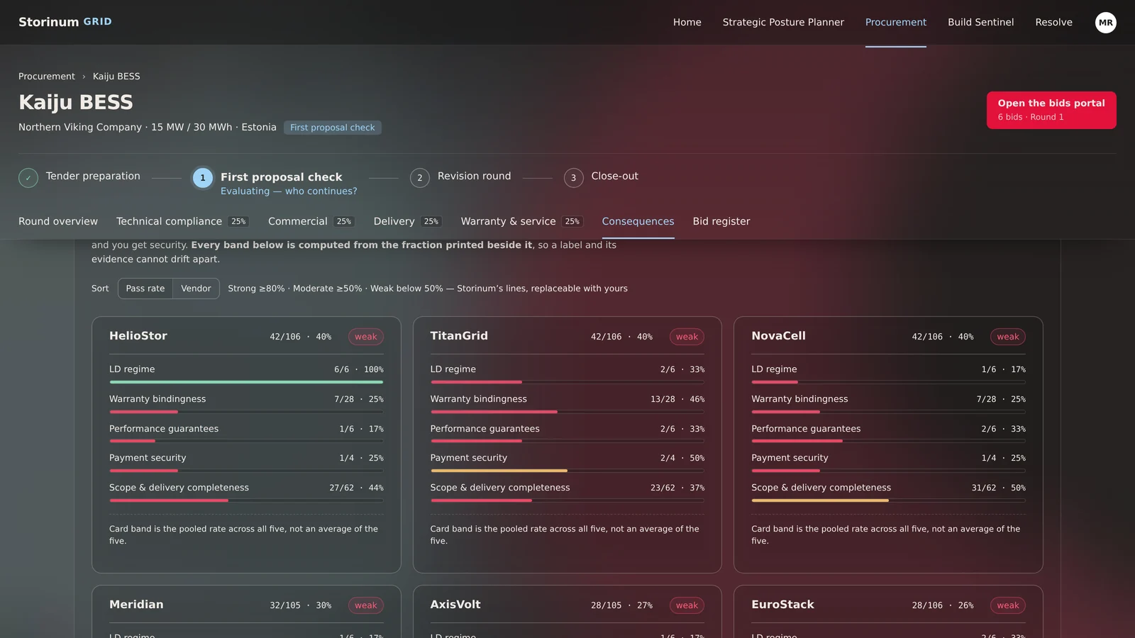The height and width of the screenshot is (638, 1135).
Task: Switch to the Warranty & service tab
Action: (x=522, y=221)
